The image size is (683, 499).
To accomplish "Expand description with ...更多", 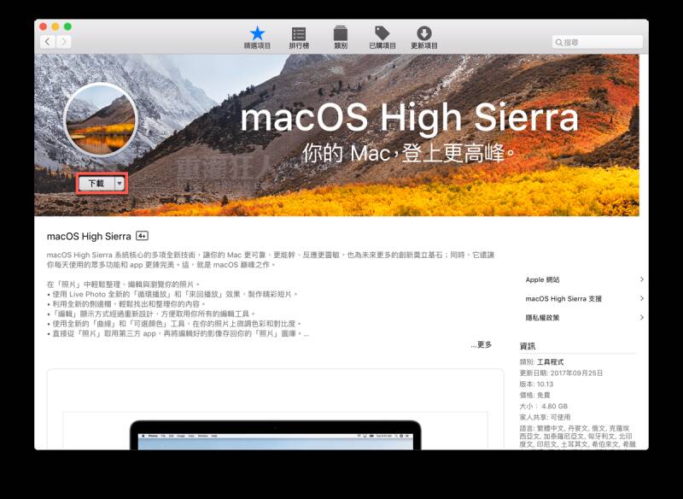I will coord(482,344).
